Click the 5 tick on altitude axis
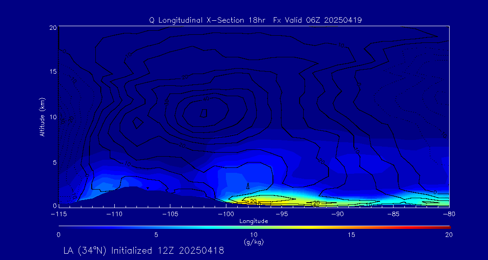Image resolution: width=488 pixels, height=260 pixels. (53, 162)
